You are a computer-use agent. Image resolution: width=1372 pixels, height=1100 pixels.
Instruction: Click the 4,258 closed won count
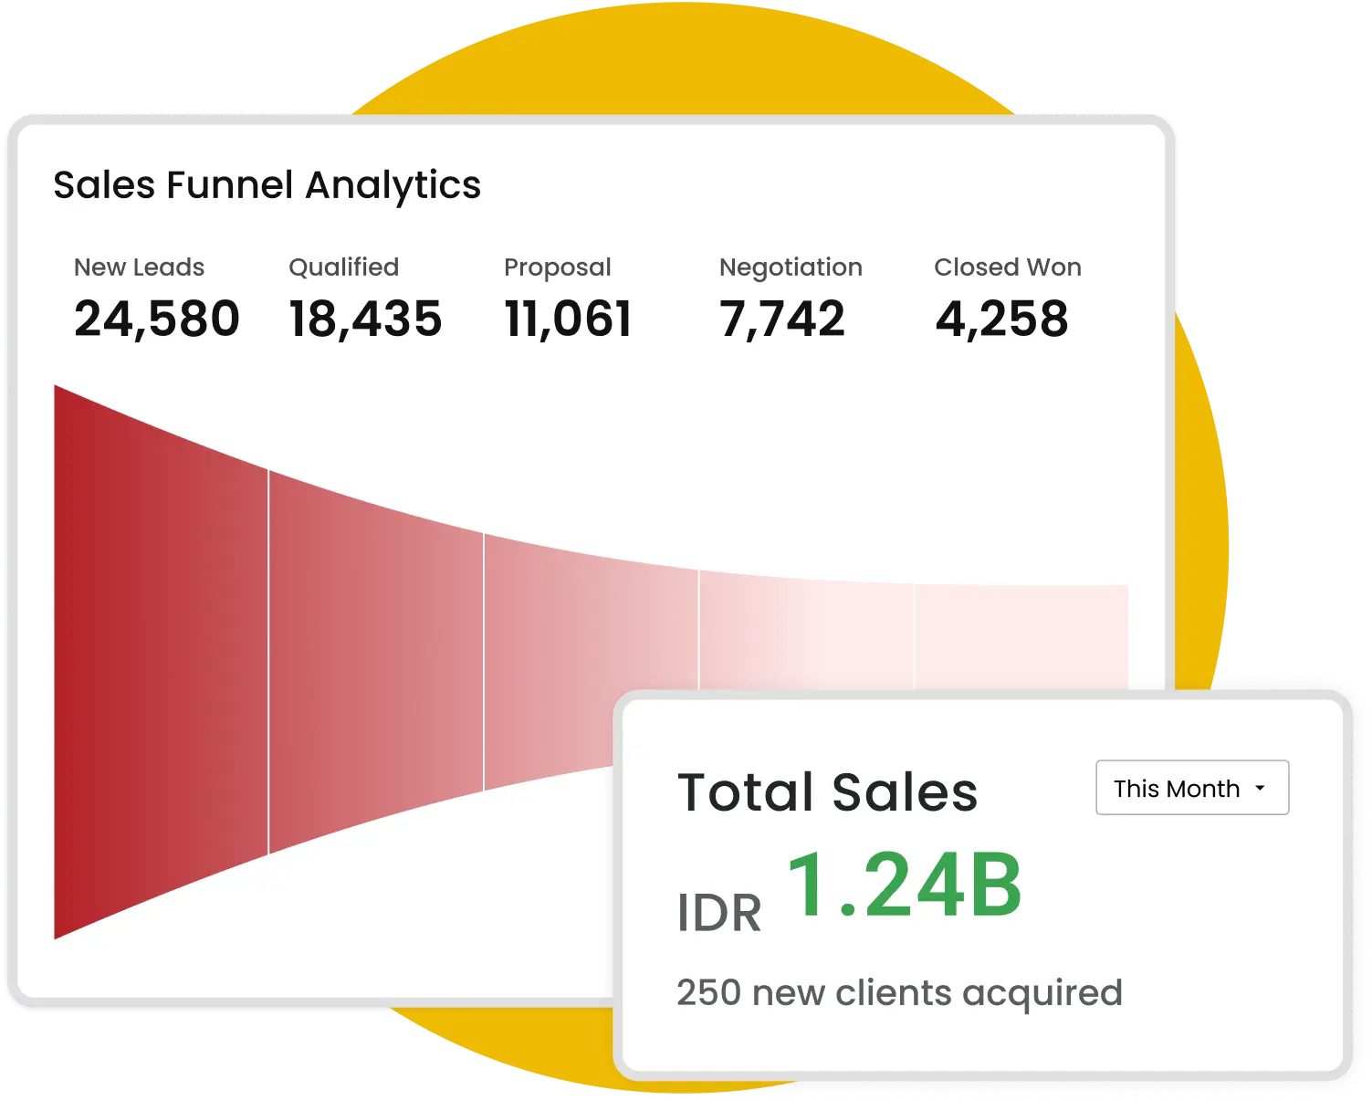point(1001,319)
